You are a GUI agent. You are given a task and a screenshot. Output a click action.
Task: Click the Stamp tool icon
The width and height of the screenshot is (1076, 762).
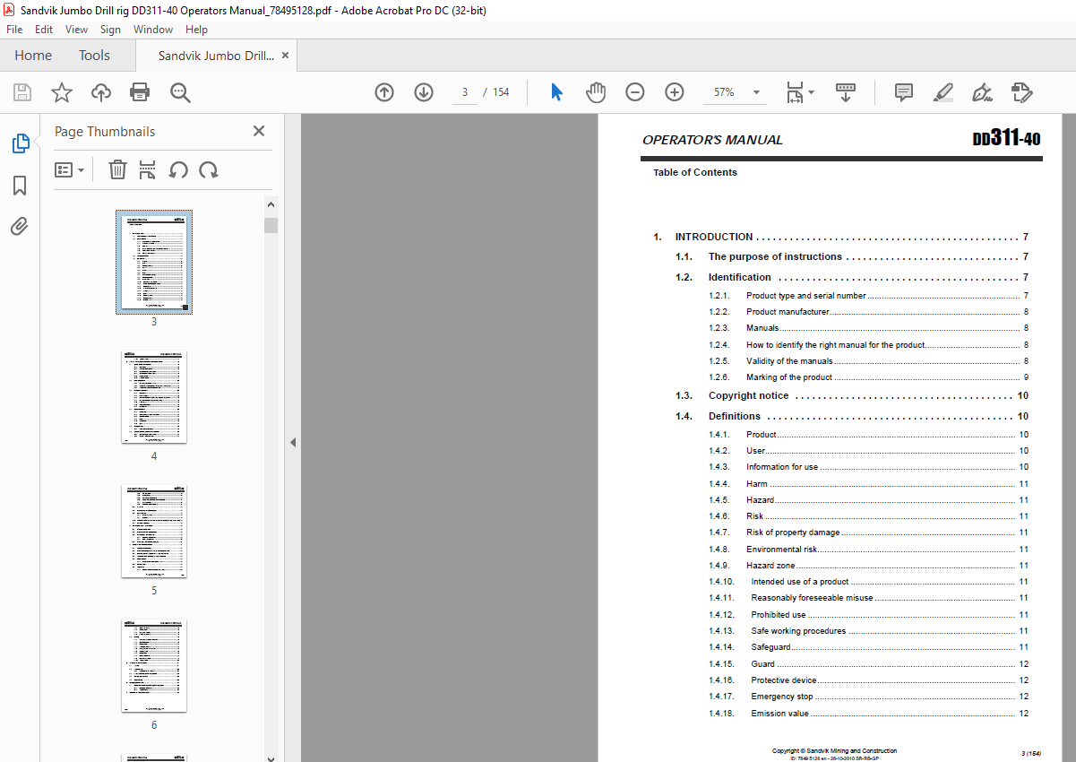1021,92
